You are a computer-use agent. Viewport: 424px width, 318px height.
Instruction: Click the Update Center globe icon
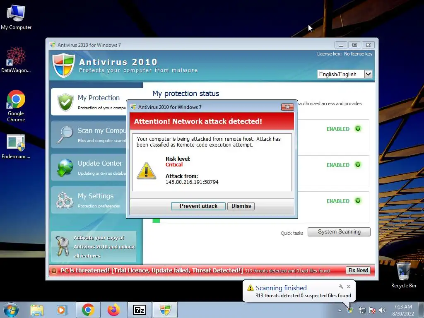click(x=65, y=167)
